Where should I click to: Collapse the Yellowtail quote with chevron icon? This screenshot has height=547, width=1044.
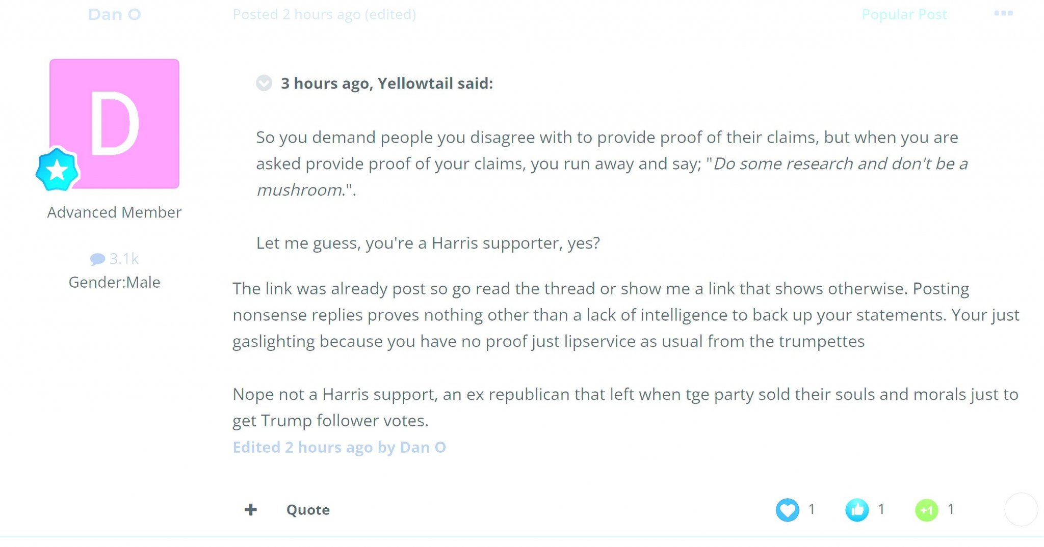(264, 83)
